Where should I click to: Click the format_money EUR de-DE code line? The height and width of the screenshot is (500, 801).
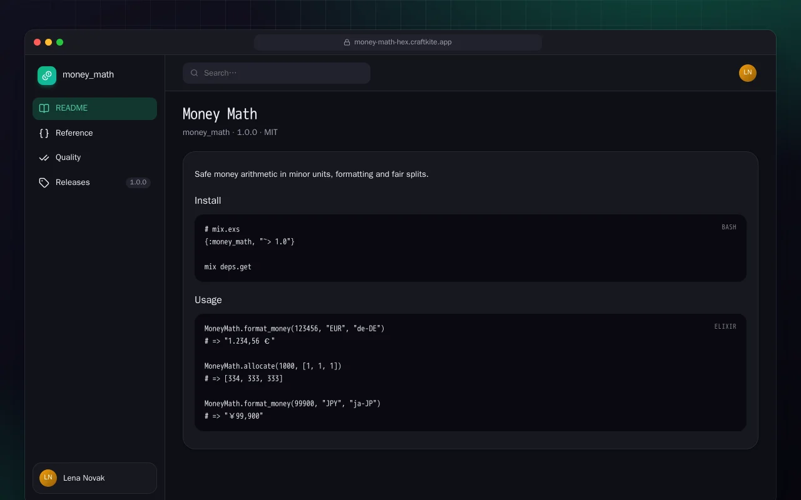click(x=295, y=329)
